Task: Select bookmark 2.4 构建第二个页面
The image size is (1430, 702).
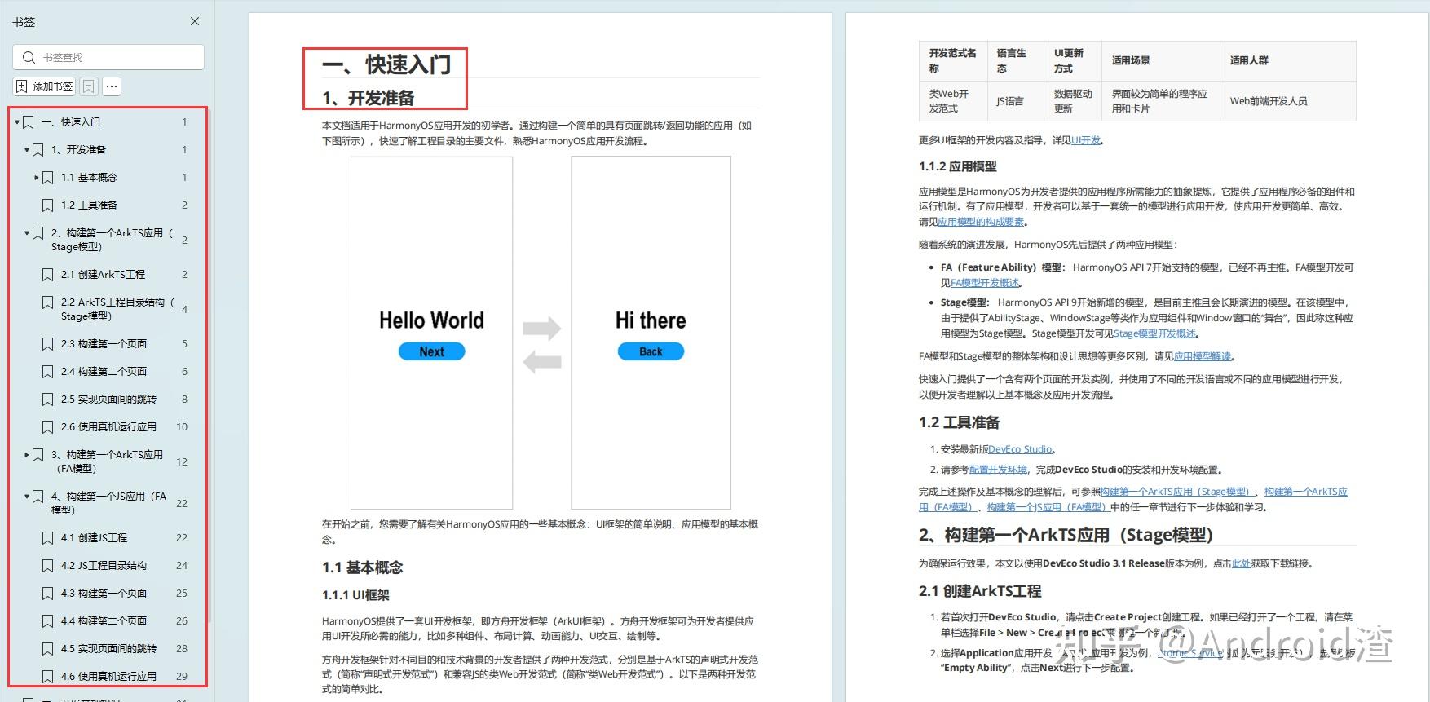Action: pos(104,371)
